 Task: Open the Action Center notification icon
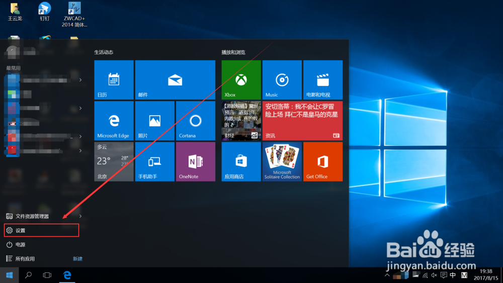pyautogui.click(x=444, y=275)
